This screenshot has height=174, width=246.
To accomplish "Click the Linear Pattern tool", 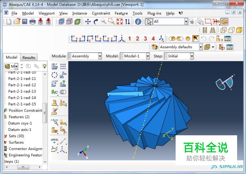I will 63,66.
